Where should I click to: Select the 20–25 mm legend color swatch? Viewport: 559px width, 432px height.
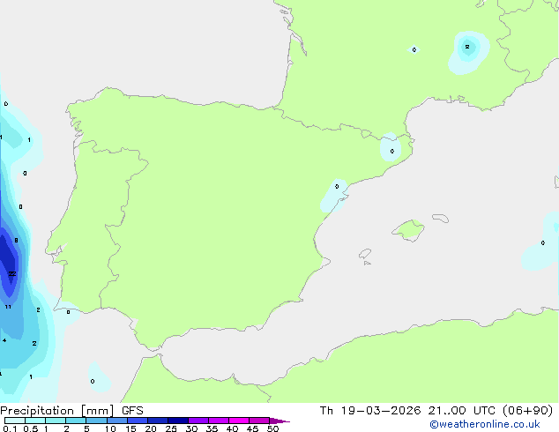coord(158,421)
